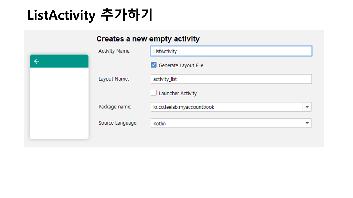Click the "Generate Layout File" label text
353x198 pixels.
pyautogui.click(x=181, y=65)
